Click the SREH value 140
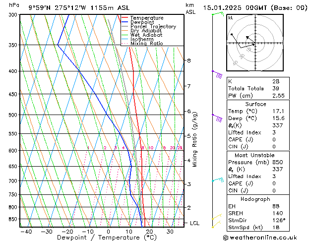312x241 pixels. pyautogui.click(x=278, y=213)
